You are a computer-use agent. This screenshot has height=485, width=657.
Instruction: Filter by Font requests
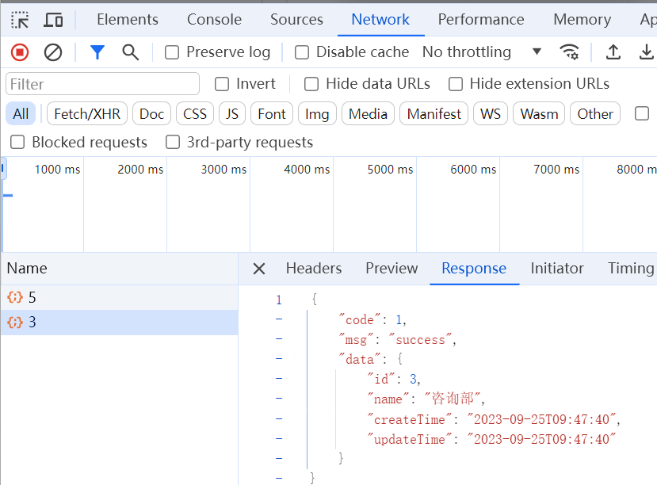(x=272, y=114)
